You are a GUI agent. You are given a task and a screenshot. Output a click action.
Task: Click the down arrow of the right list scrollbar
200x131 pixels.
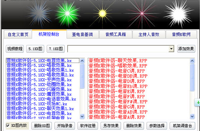coord(192,116)
